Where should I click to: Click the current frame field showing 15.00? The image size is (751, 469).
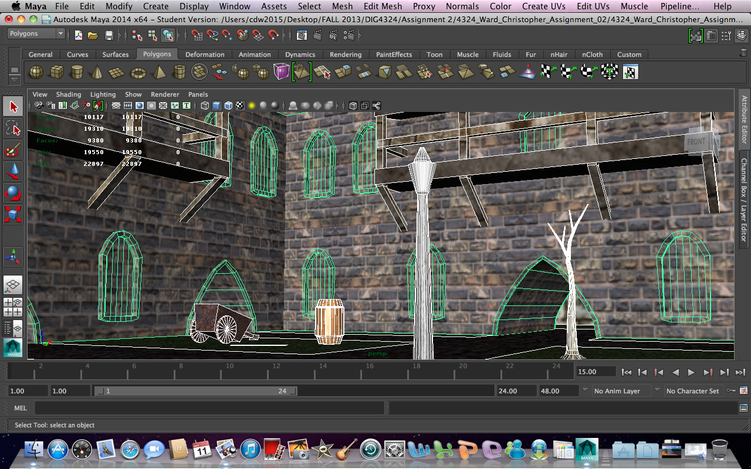[x=596, y=372]
